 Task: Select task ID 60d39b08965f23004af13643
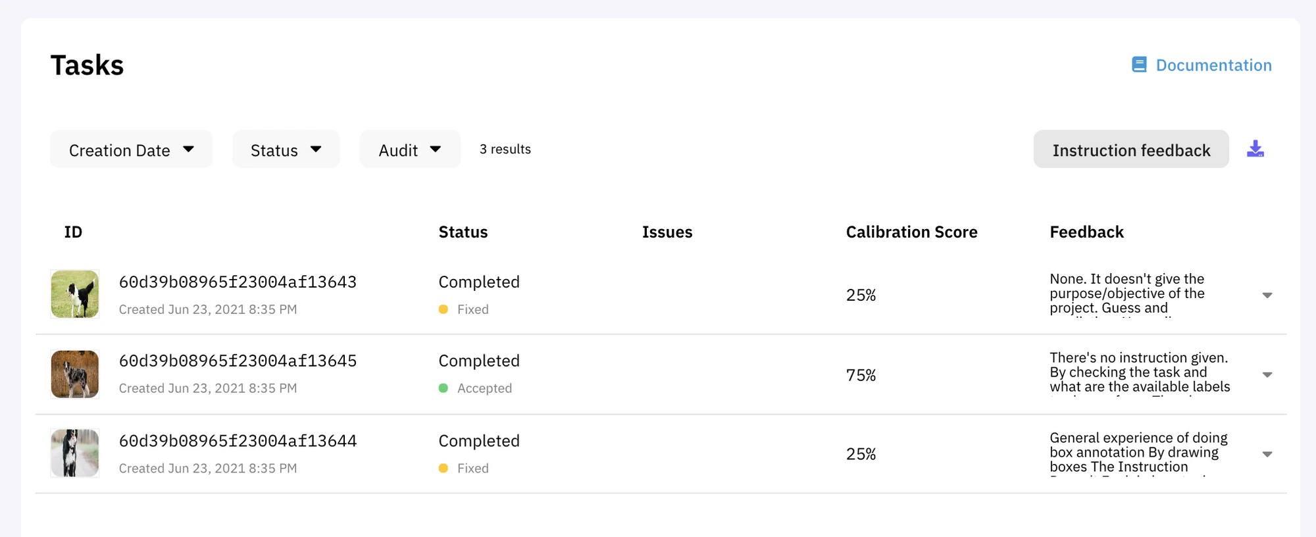coord(238,282)
